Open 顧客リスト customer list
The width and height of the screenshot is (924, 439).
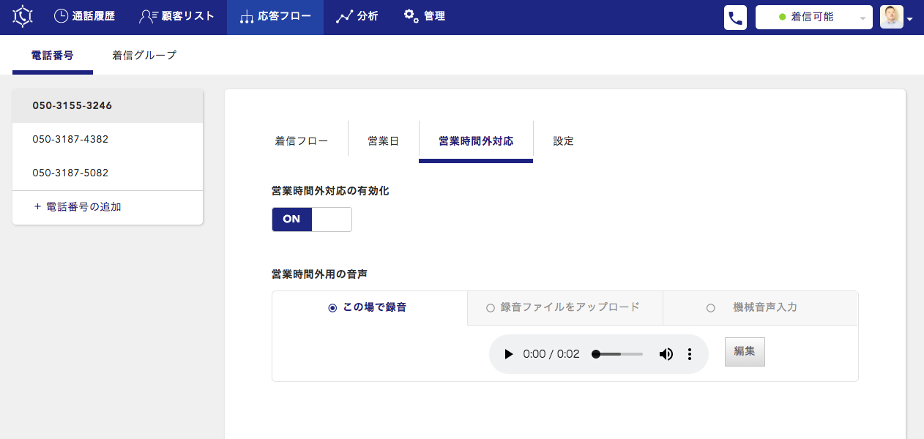click(x=176, y=16)
